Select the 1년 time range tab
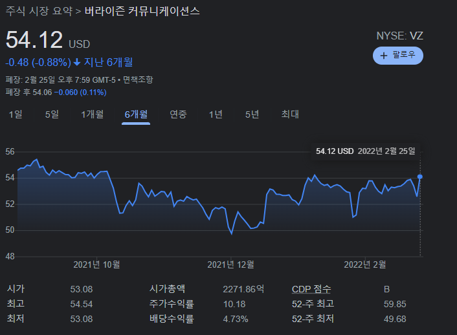This screenshot has width=457, height=335. [x=216, y=114]
